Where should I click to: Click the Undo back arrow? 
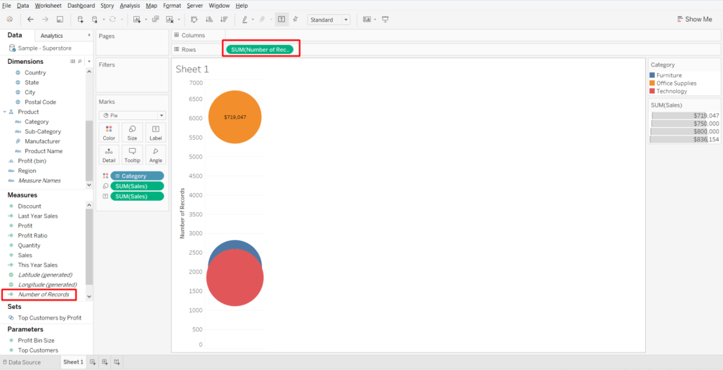click(31, 20)
